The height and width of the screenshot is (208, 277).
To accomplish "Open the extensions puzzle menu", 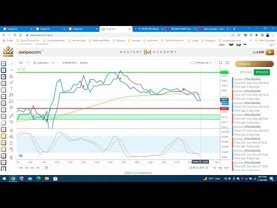I will (256, 35).
